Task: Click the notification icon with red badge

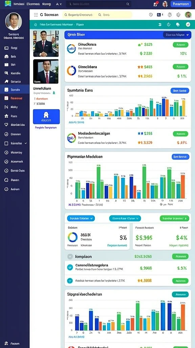Action: coord(156,4)
